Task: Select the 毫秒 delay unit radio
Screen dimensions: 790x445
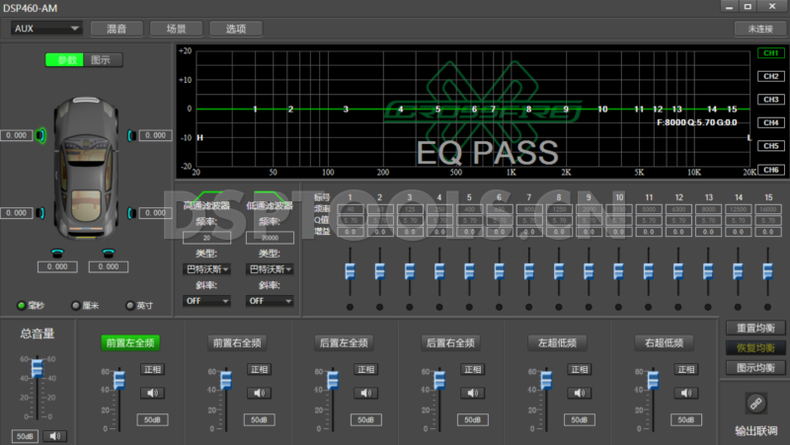Action: (x=21, y=305)
